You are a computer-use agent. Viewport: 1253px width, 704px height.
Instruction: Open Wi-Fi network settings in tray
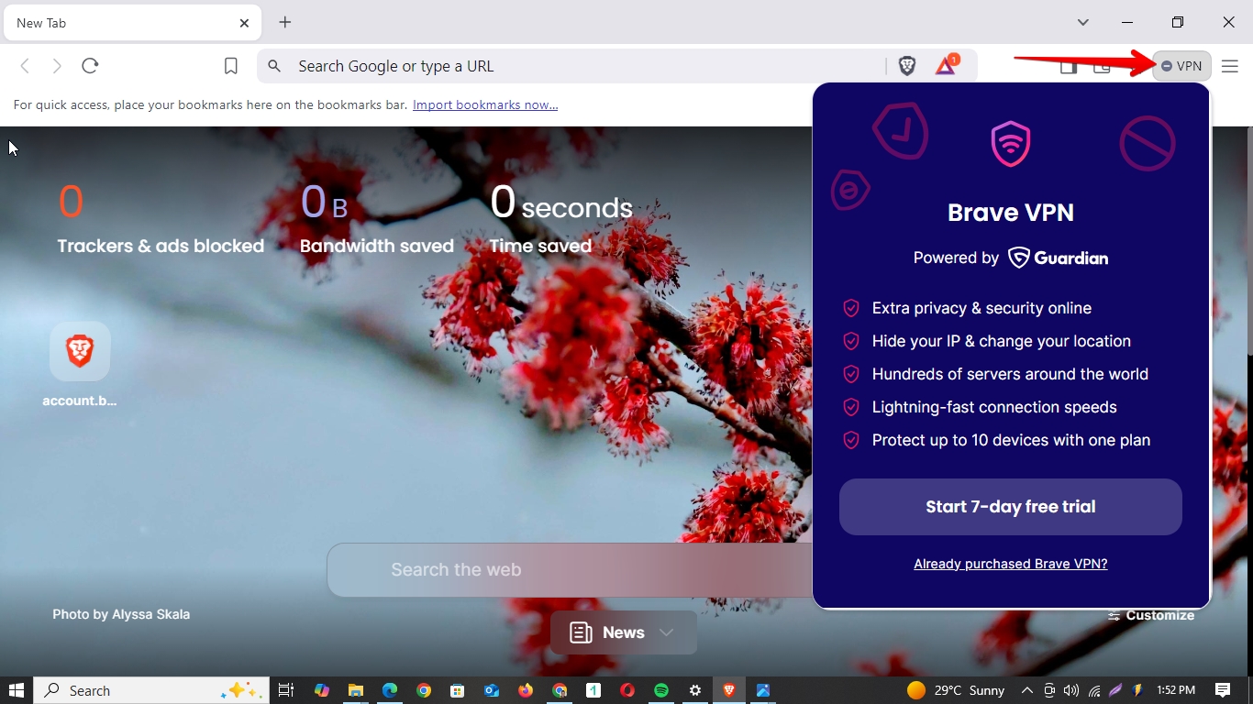[x=1094, y=690]
